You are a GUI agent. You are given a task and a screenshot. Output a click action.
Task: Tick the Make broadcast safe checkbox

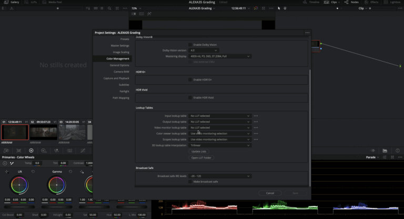[190, 182]
